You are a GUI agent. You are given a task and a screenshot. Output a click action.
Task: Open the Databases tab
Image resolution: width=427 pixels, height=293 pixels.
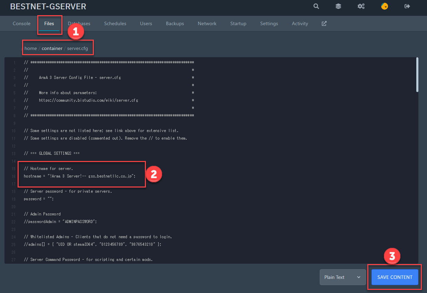click(x=79, y=23)
